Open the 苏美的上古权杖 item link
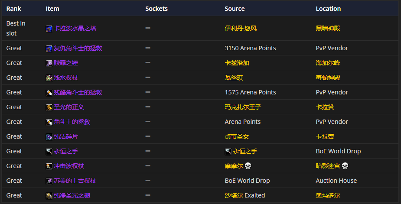 [75, 181]
